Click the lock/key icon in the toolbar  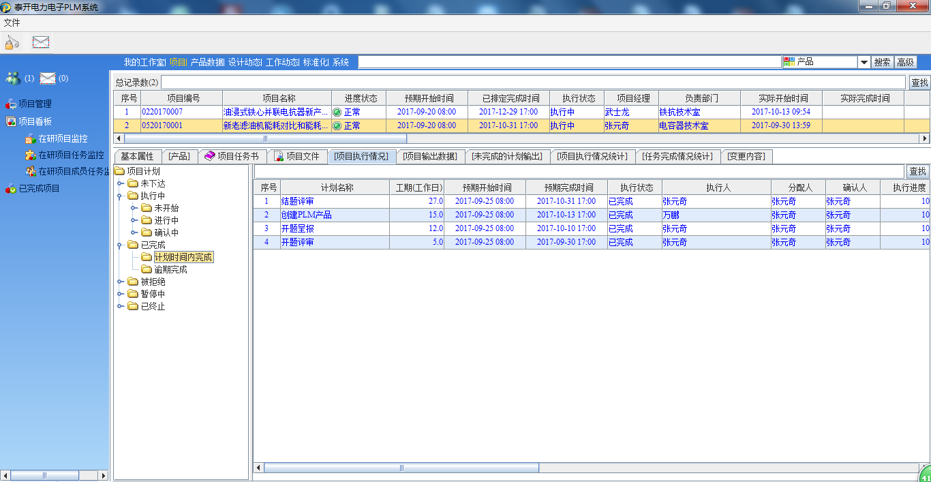(x=12, y=42)
